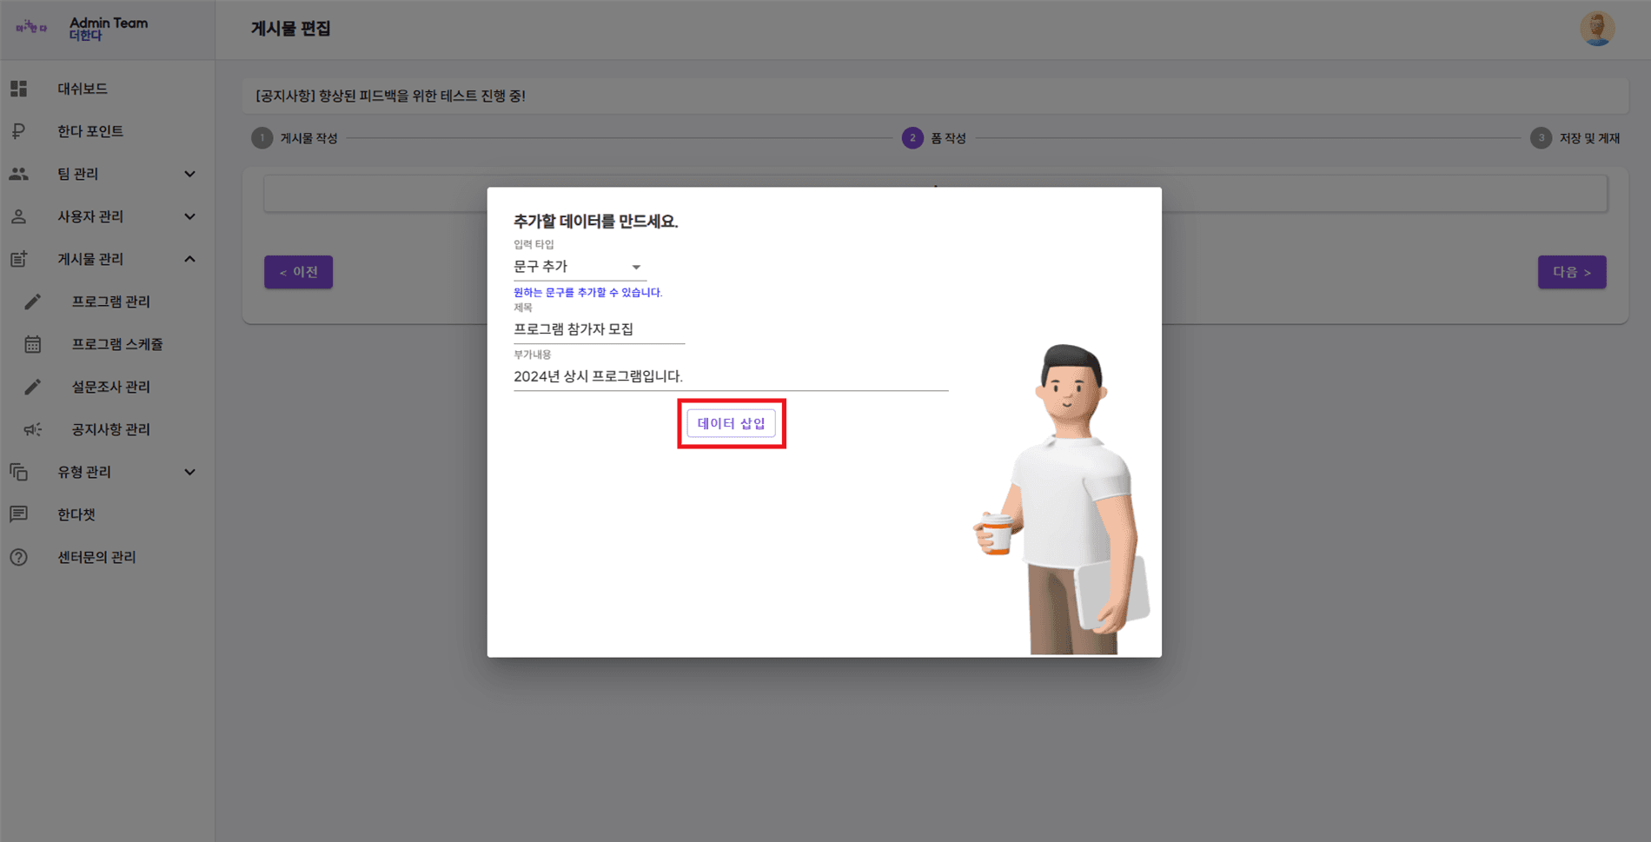
Task: Click the megaphone icon for 공지사항 관리
Action: click(33, 429)
